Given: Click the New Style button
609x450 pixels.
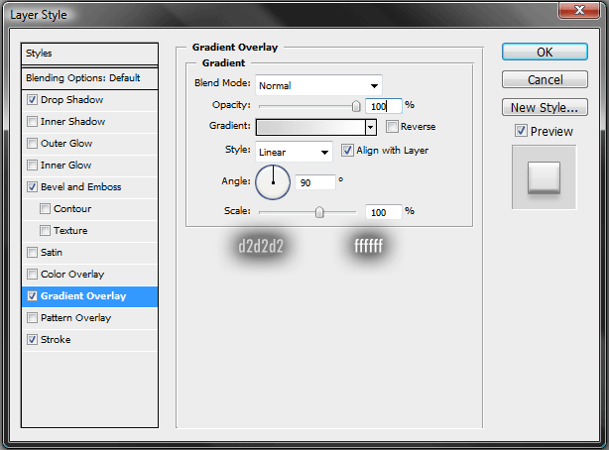Looking at the screenshot, I should (x=545, y=108).
